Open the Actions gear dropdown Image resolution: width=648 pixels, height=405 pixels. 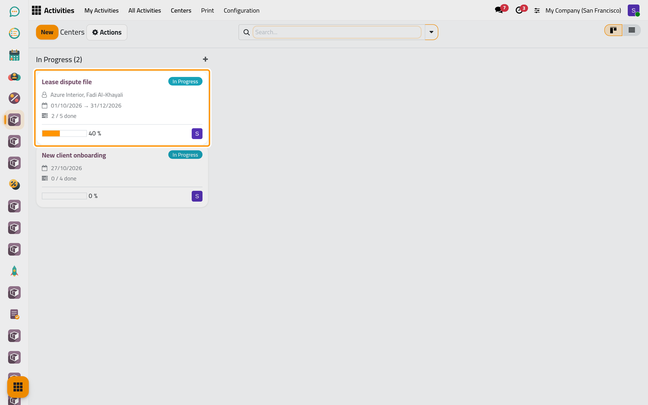(x=107, y=32)
